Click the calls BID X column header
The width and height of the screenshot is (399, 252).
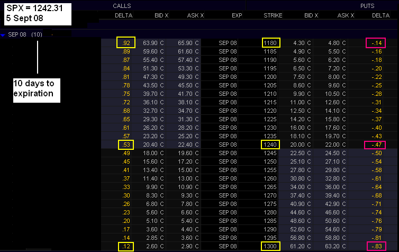pyautogui.click(x=161, y=15)
